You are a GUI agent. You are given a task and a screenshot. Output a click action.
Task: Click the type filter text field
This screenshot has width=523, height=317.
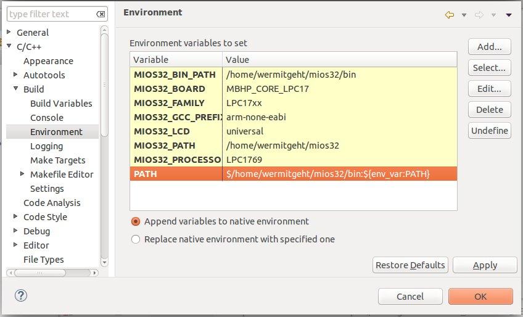tap(52, 14)
